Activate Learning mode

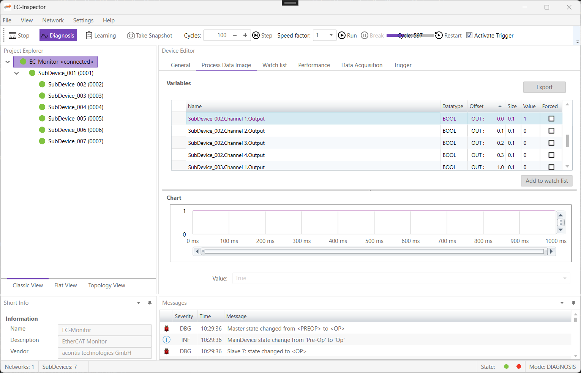(100, 35)
